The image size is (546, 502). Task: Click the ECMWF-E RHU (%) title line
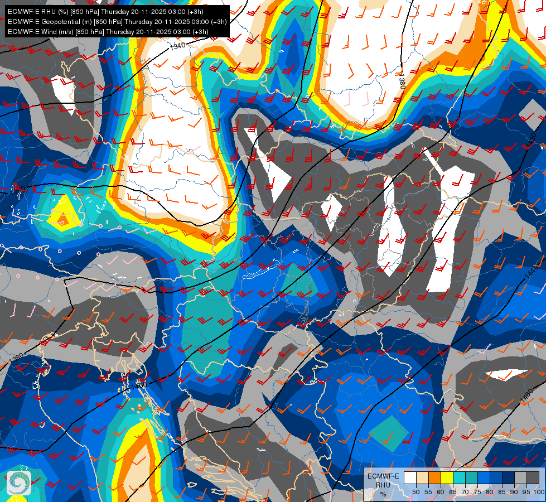coord(105,12)
